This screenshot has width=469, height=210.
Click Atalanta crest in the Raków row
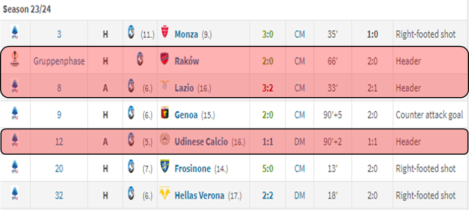140,59
